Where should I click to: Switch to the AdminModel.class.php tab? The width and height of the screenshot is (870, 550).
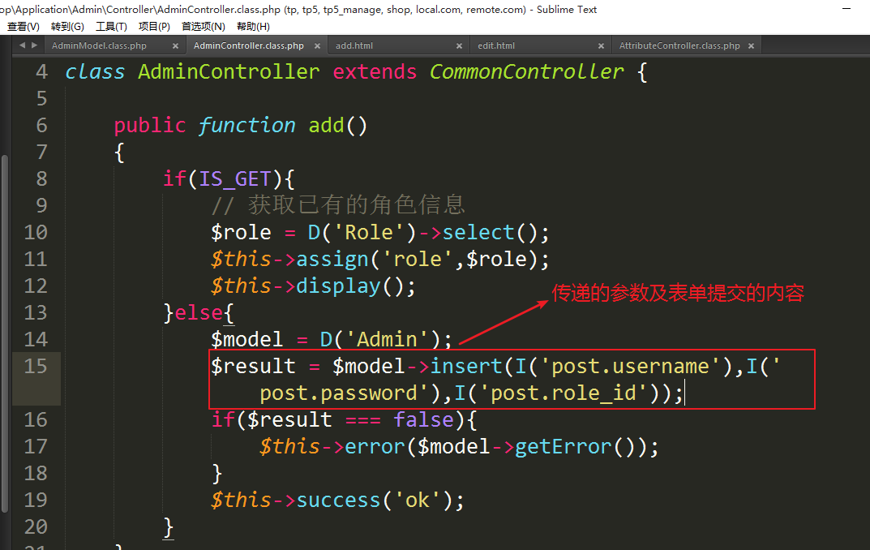tap(99, 46)
